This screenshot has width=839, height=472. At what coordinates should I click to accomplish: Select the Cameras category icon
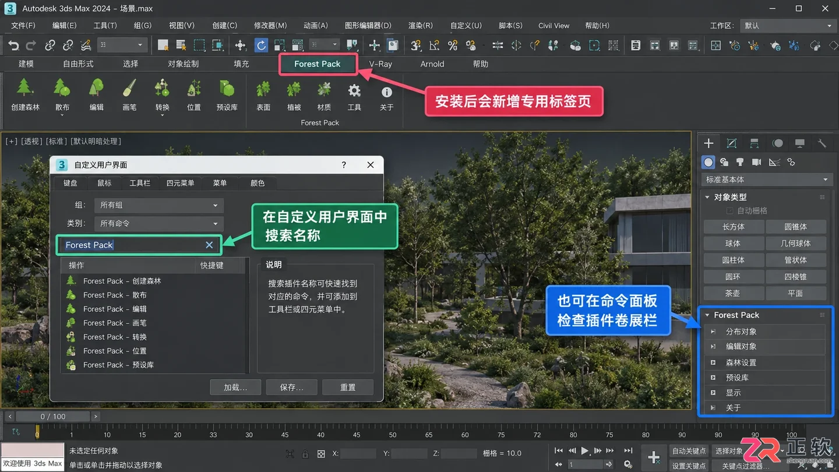[757, 162]
